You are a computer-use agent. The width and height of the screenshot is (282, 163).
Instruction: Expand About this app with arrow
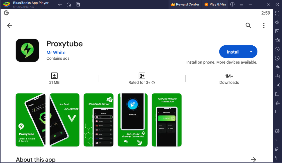(x=253, y=159)
